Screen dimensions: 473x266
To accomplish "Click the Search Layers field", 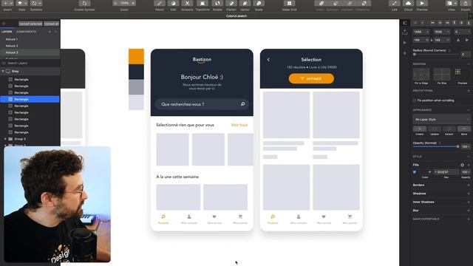I will 30,63.
